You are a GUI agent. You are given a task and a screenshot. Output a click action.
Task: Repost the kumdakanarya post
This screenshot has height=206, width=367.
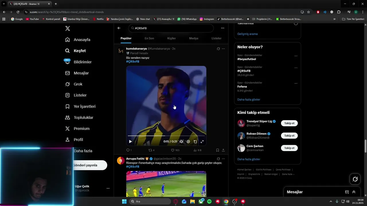(x=152, y=150)
